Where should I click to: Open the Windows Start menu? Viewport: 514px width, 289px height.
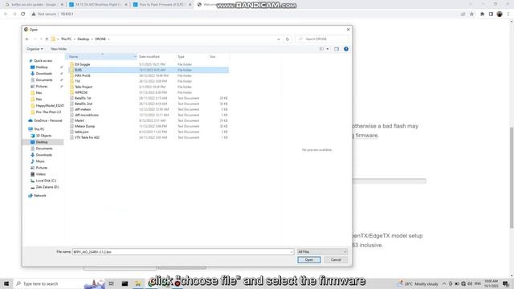pos(6,283)
